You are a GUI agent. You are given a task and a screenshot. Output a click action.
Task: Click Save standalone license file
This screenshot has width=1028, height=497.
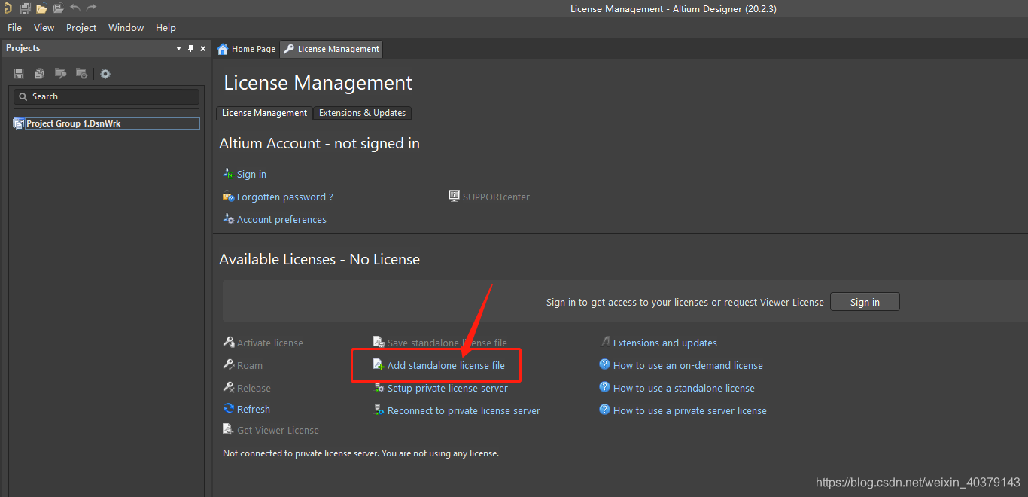coord(447,343)
